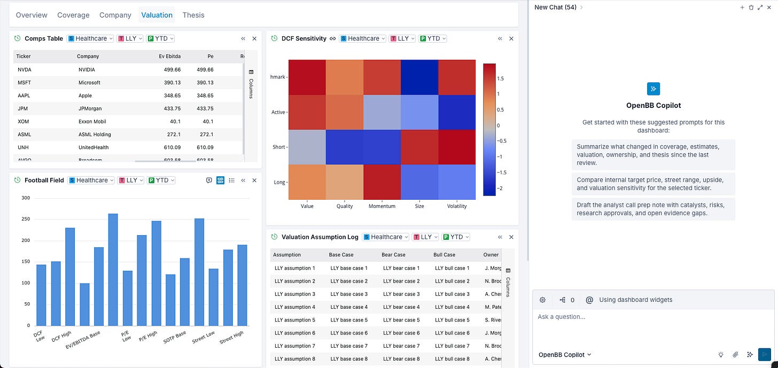Toggle the highlighted chart view in Football Field
778x368 pixels.
click(x=220, y=181)
